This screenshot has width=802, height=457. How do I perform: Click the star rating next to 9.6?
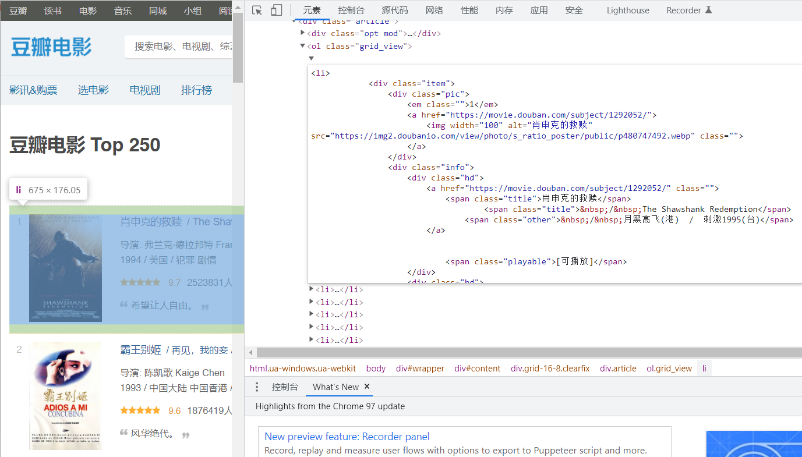point(140,410)
